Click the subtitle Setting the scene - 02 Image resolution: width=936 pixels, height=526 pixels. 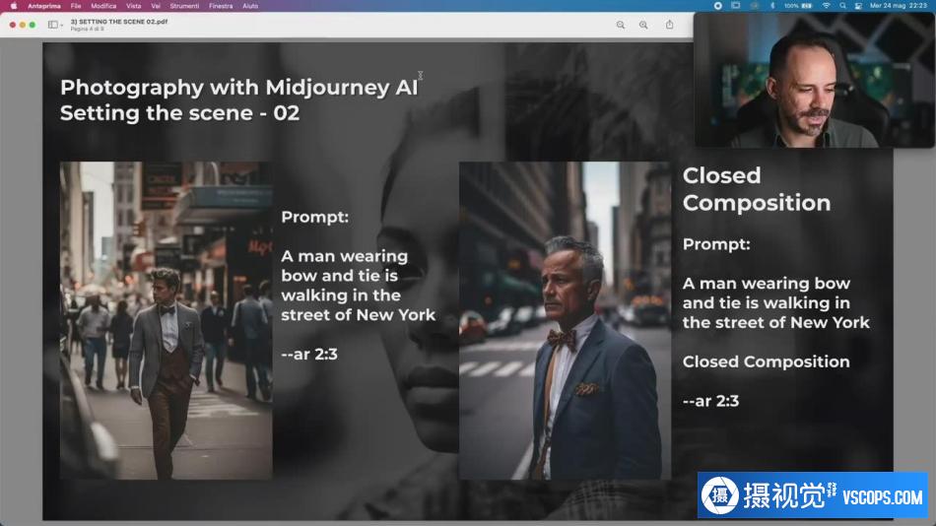click(179, 113)
